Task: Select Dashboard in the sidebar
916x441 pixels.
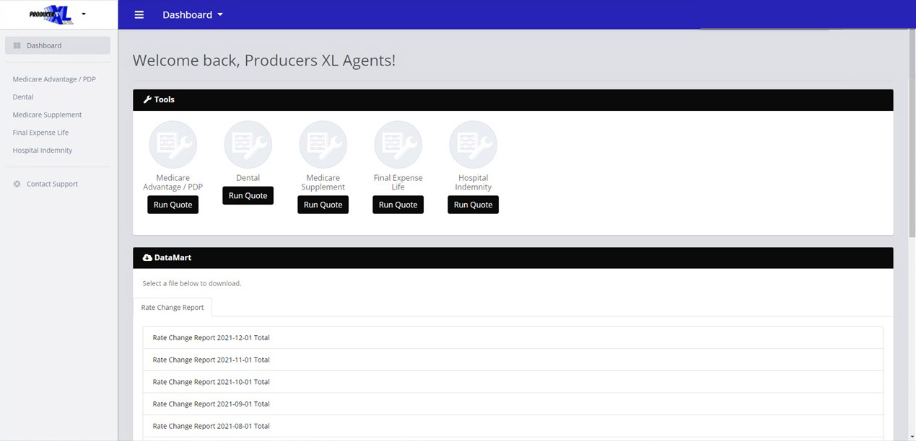Action: [x=58, y=45]
